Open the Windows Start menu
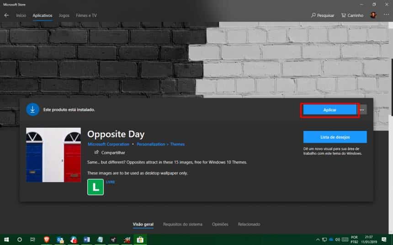 click(x=6, y=240)
